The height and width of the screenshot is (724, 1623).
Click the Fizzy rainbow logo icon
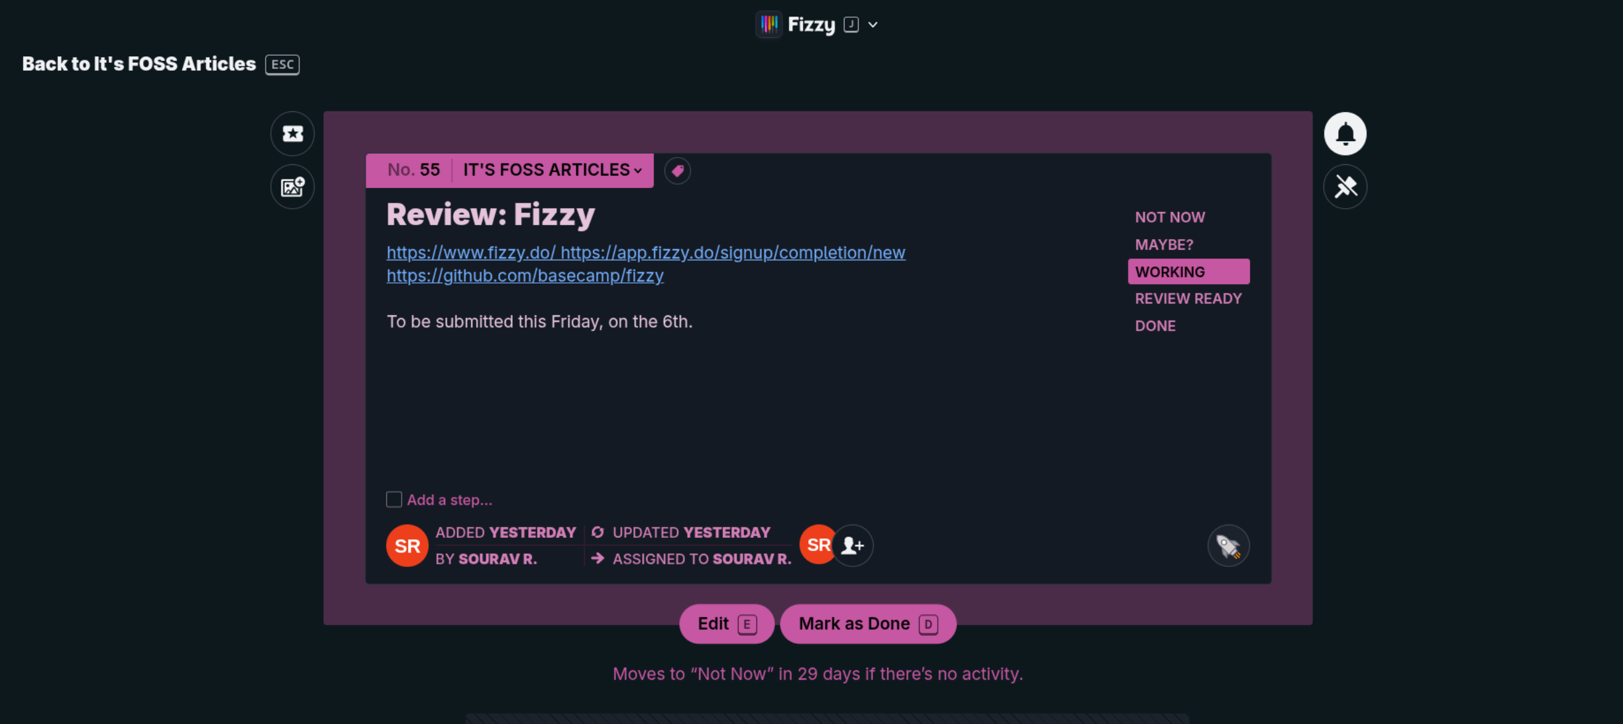[x=769, y=25]
